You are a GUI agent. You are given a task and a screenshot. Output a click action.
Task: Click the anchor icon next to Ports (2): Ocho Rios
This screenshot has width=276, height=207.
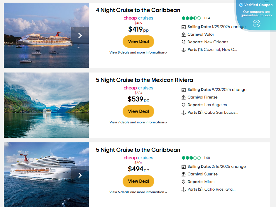183,189
